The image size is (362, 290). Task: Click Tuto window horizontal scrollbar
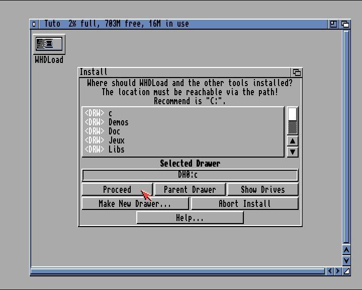tap(178, 271)
